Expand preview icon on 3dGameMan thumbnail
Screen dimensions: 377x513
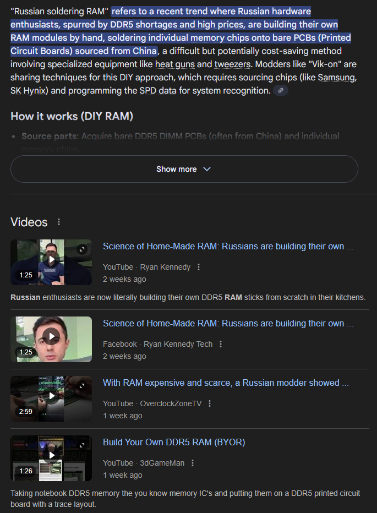pyautogui.click(x=82, y=446)
